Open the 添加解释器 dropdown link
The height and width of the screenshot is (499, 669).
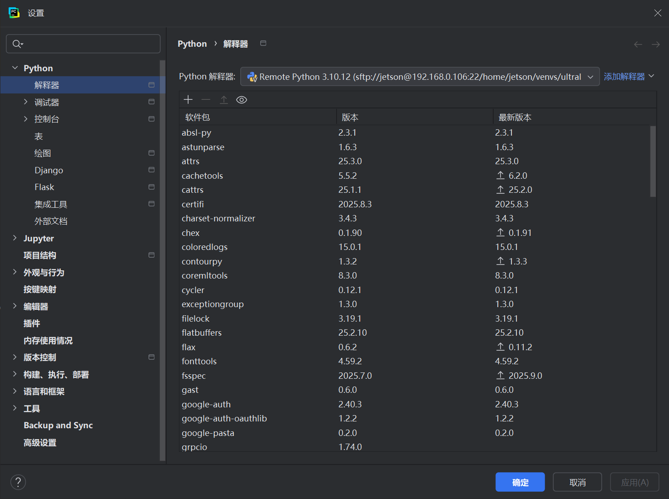(x=629, y=77)
